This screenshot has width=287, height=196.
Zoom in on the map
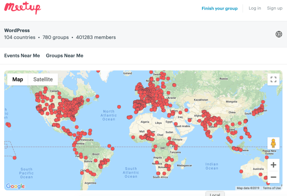(273, 165)
